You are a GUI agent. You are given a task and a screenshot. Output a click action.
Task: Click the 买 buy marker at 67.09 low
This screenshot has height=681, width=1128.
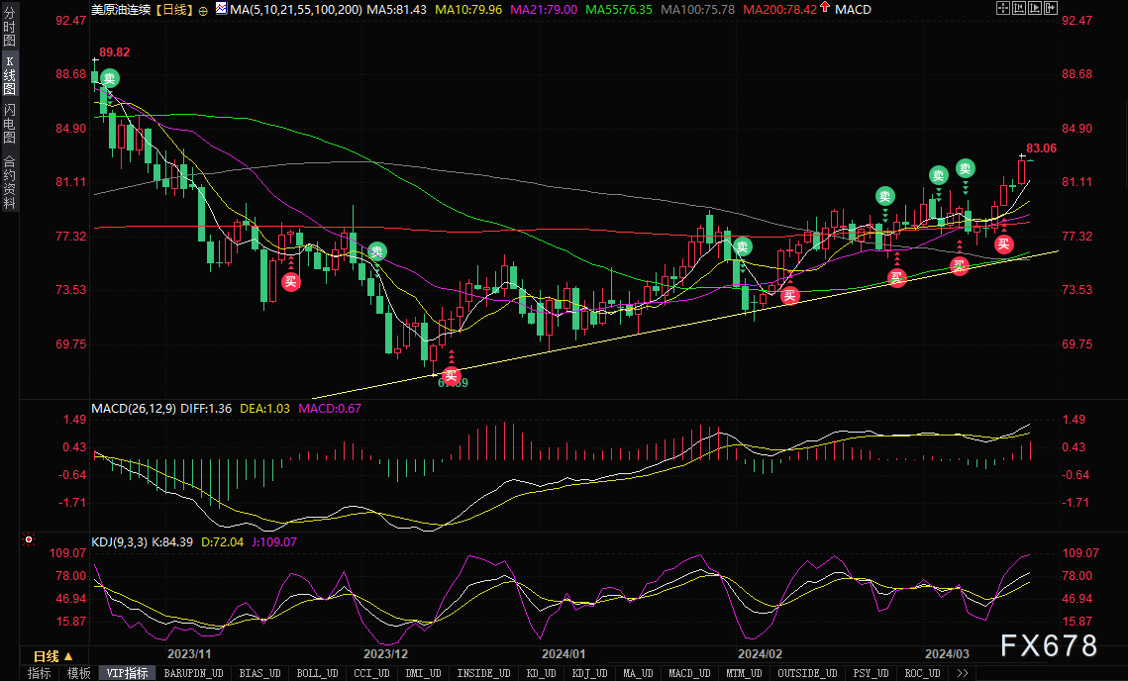coord(451,375)
